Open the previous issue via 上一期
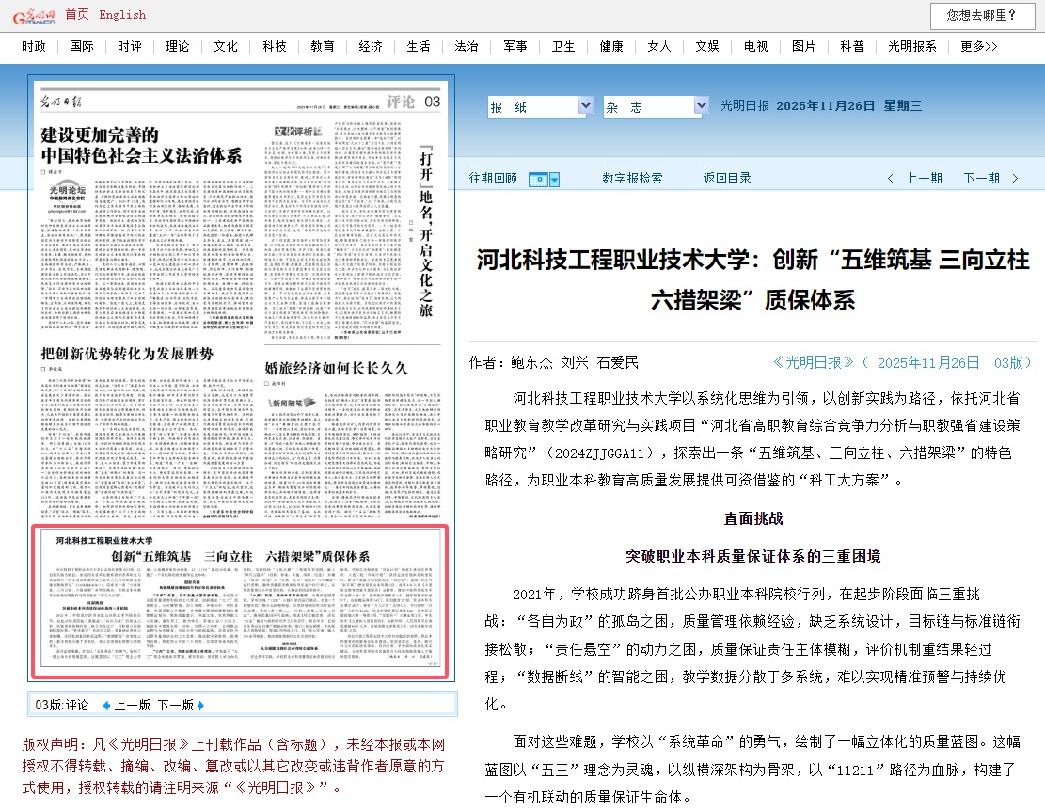This screenshot has height=811, width=1045. [x=924, y=177]
